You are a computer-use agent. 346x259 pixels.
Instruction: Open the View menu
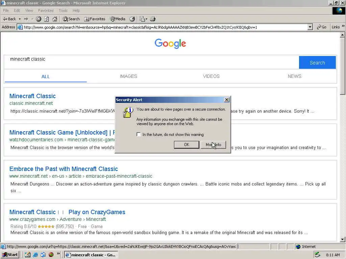[29, 10]
